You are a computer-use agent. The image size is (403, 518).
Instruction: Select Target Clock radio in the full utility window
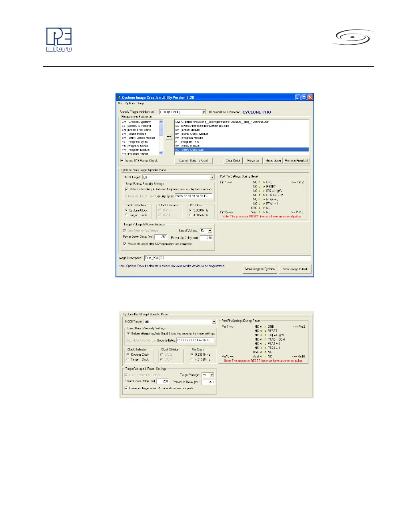coord(126,215)
